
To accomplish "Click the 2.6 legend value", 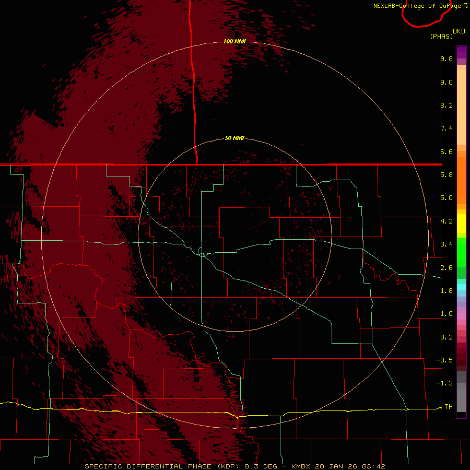I will coord(446,268).
